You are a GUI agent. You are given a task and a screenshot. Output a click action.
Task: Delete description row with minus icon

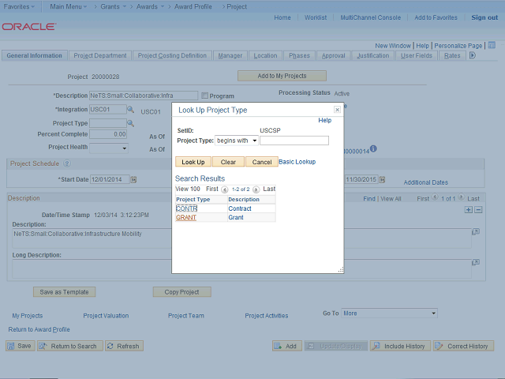pyautogui.click(x=477, y=209)
